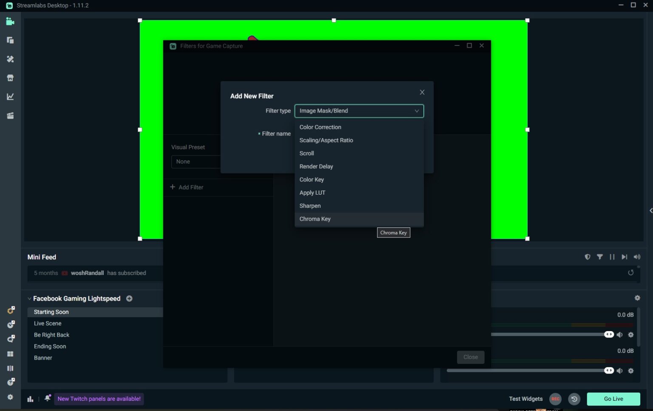Select Chroma Key from the filter list
The image size is (653, 411).
coord(315,219)
